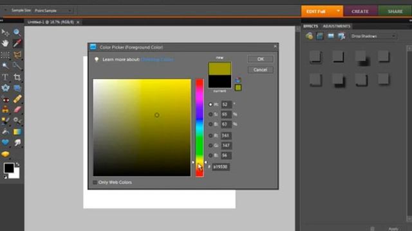The height and width of the screenshot is (231, 412).
Task: Select the Type tool
Action: [5, 77]
